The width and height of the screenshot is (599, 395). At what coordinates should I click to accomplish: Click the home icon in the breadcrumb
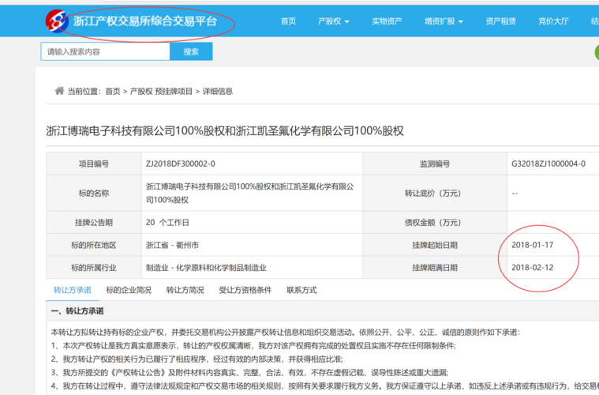(x=59, y=91)
